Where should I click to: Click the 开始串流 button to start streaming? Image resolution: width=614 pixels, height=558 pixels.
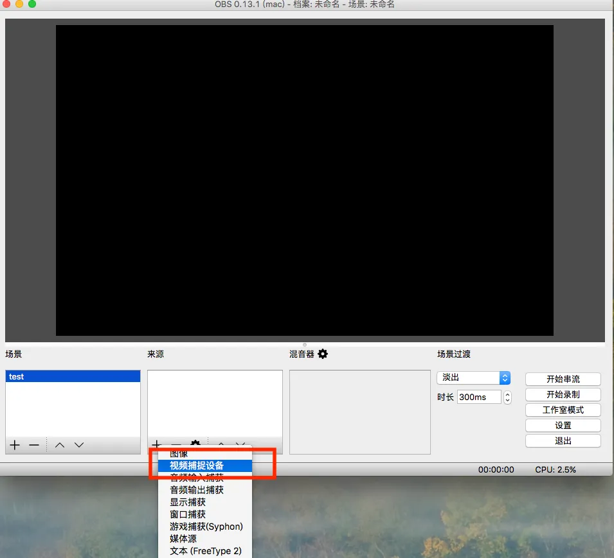[x=563, y=379]
